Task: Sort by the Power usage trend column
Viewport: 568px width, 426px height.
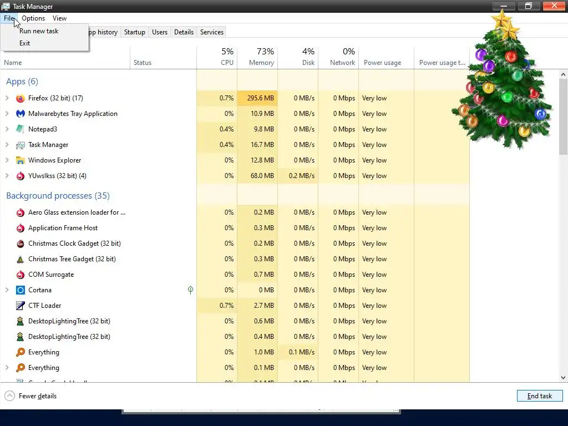Action: (442, 58)
